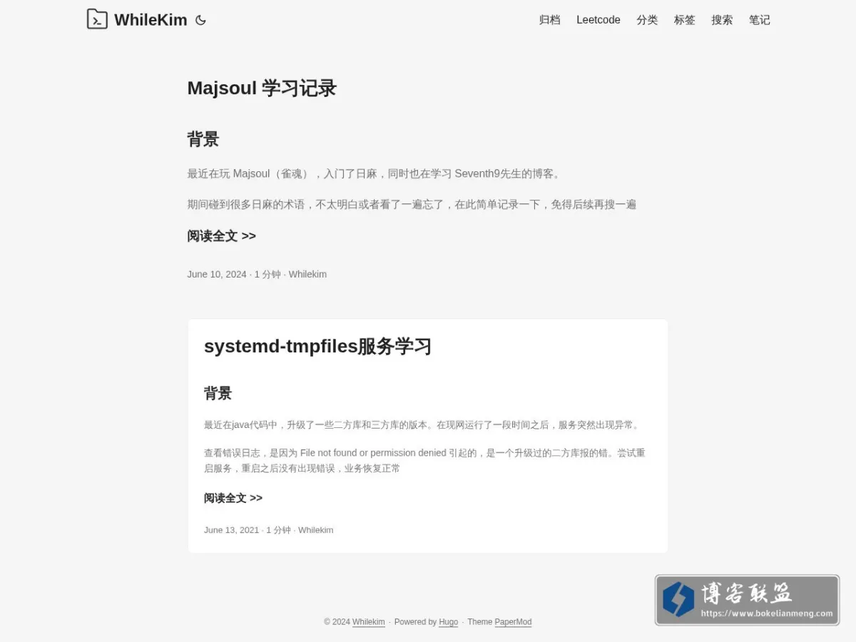Open the 分类 menu item
Image resolution: width=856 pixels, height=642 pixels.
tap(647, 20)
